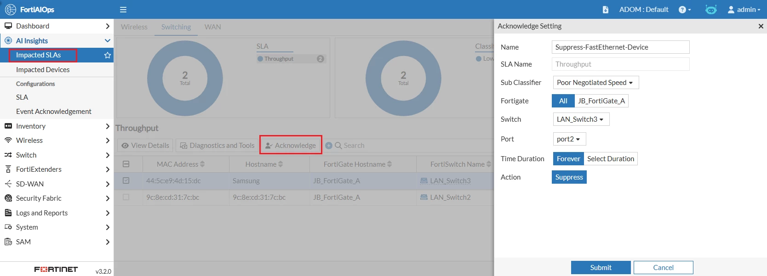
Task: Click the System sidebar icon
Action: [x=8, y=227]
